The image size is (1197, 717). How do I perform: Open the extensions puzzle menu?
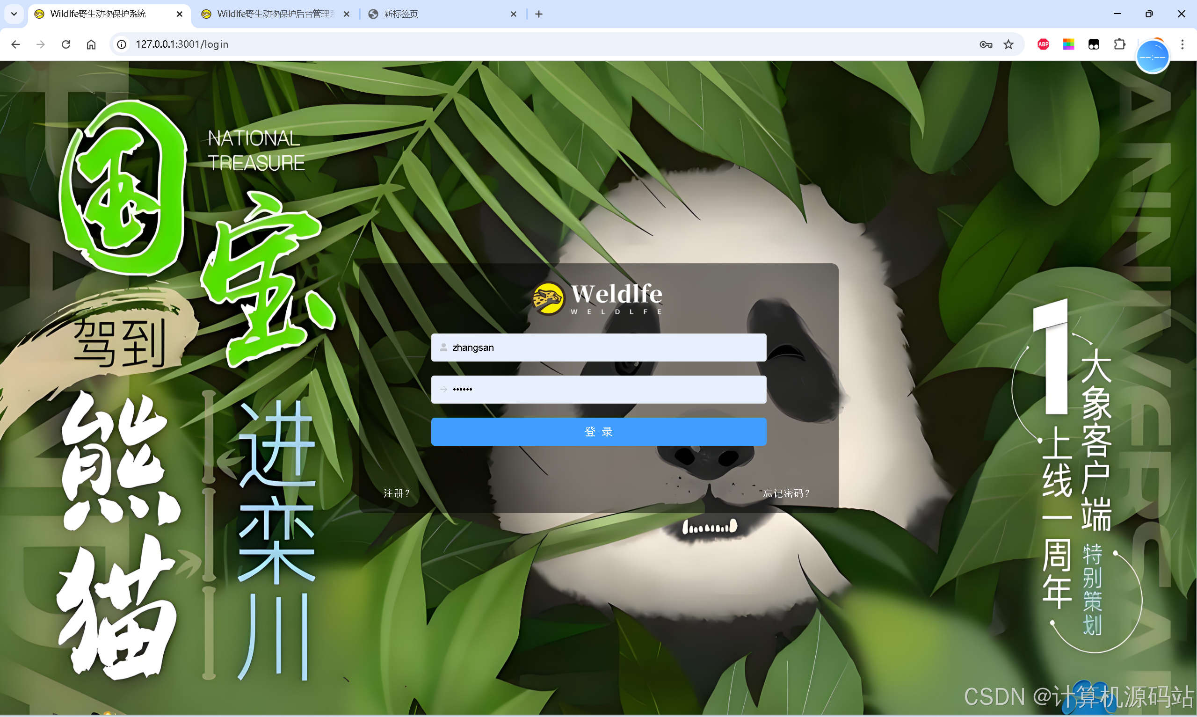(x=1120, y=44)
